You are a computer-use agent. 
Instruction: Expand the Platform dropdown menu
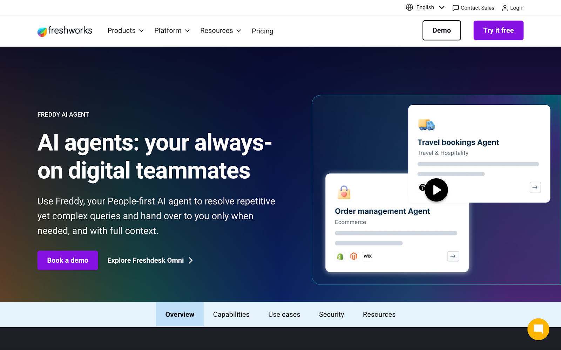pyautogui.click(x=172, y=31)
